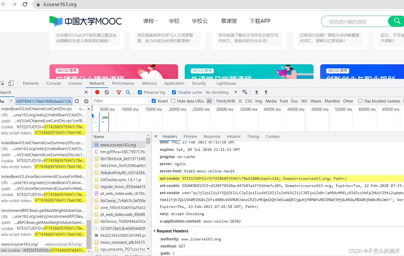Viewport: 404px width, 256px height.
Task: Toggle Preserve log checkbox
Action: [x=140, y=92]
